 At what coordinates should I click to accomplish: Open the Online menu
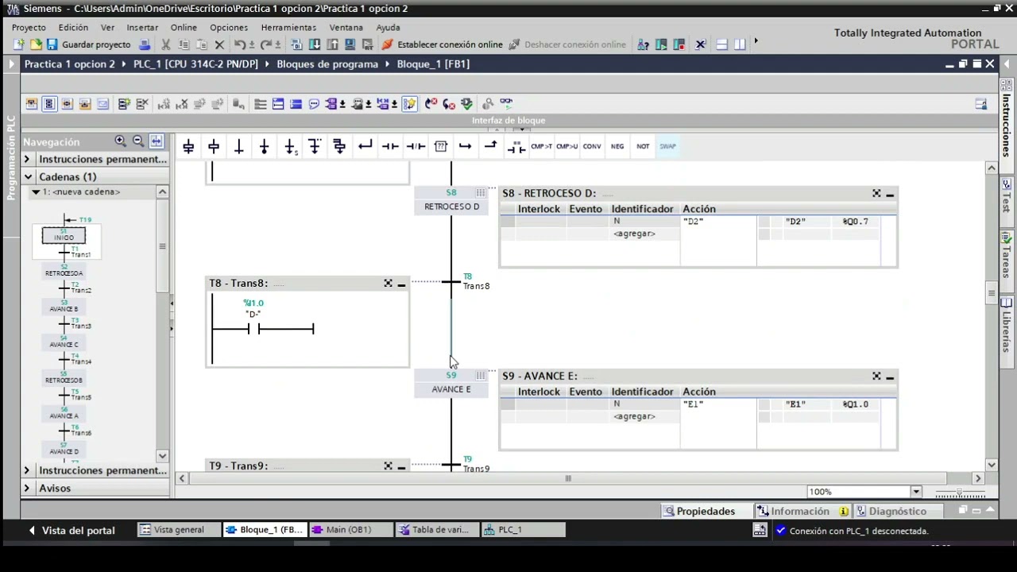coord(184,27)
